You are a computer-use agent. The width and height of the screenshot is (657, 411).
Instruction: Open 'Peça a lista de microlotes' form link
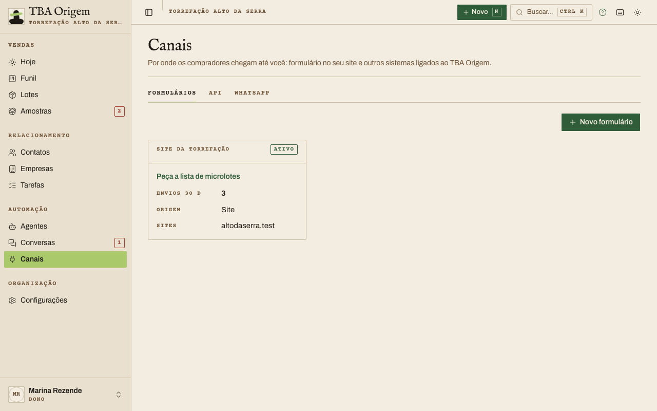(x=198, y=176)
